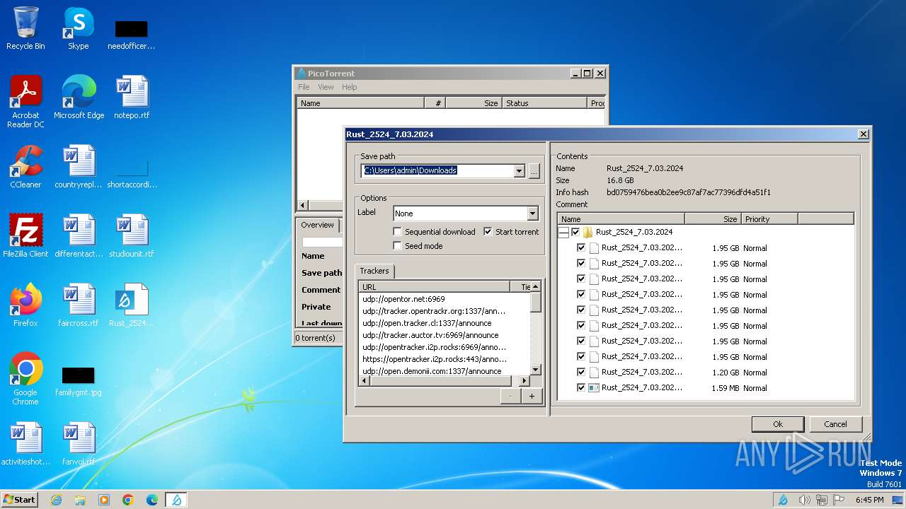Open the Save path dropdown arrow
Screen dimensions: 906x509
(519, 170)
